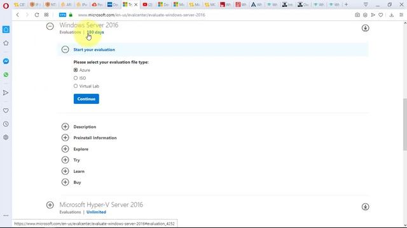Send page with the My Flow arrow icon in address bar
Viewport: 407px width, 228px height.
coord(373,15)
